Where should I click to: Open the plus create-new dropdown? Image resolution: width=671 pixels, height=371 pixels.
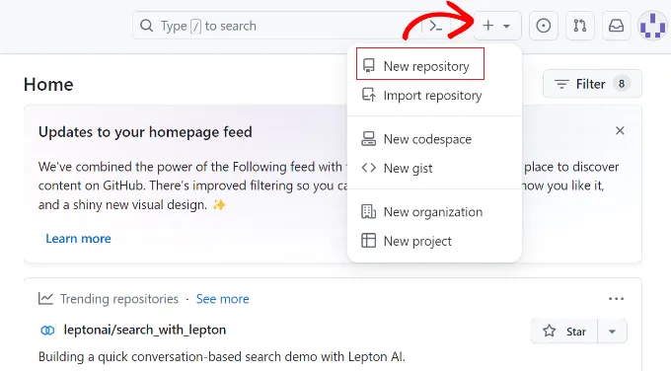coord(497,26)
